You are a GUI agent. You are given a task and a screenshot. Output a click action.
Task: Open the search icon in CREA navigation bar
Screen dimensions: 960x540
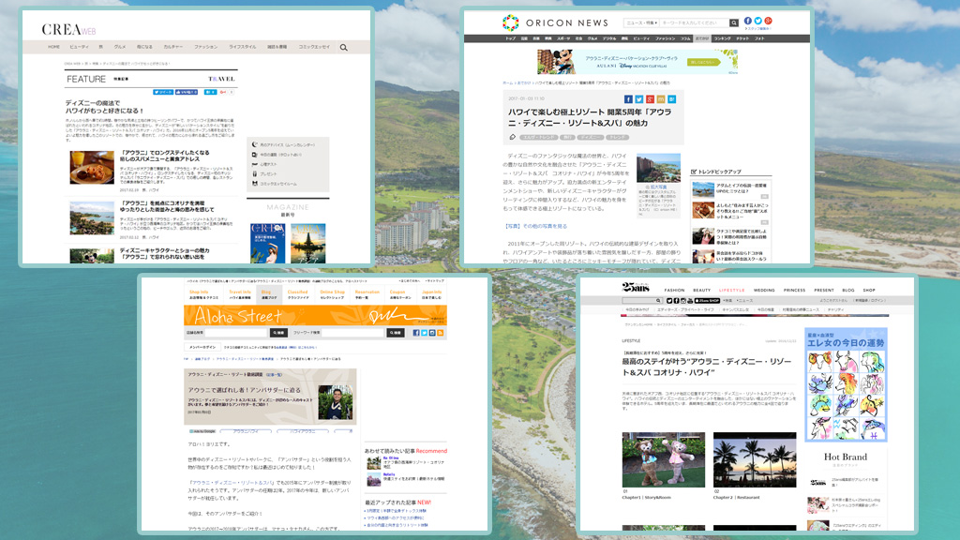pyautogui.click(x=343, y=47)
